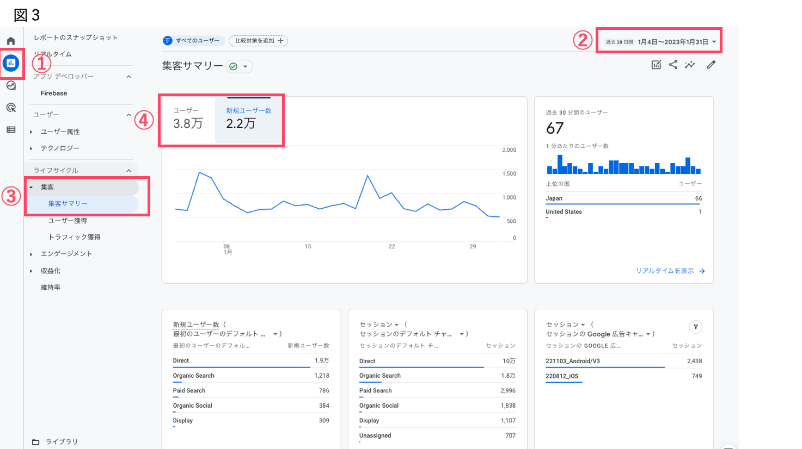Open リアルタイム report in sidebar
This screenshot has width=802, height=449.
point(53,54)
